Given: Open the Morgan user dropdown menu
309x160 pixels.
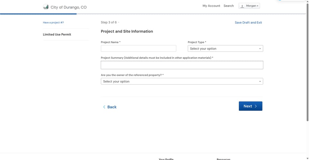Looking at the screenshot, I should pos(249,6).
